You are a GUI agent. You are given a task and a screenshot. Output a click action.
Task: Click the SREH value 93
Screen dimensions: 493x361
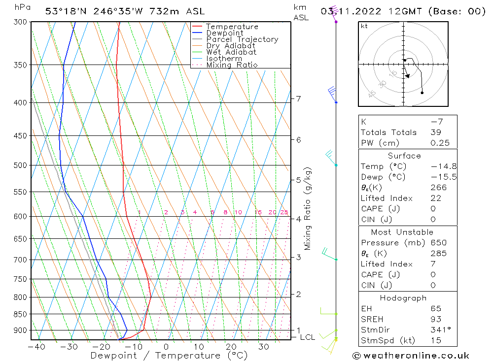pos(436,319)
